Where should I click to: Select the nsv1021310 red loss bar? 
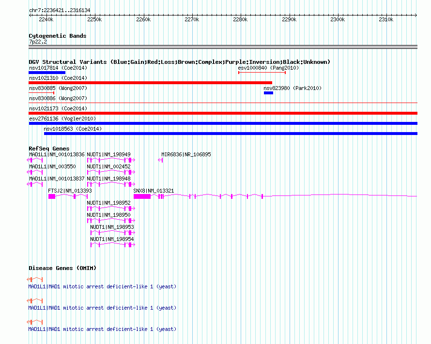coord(150,83)
